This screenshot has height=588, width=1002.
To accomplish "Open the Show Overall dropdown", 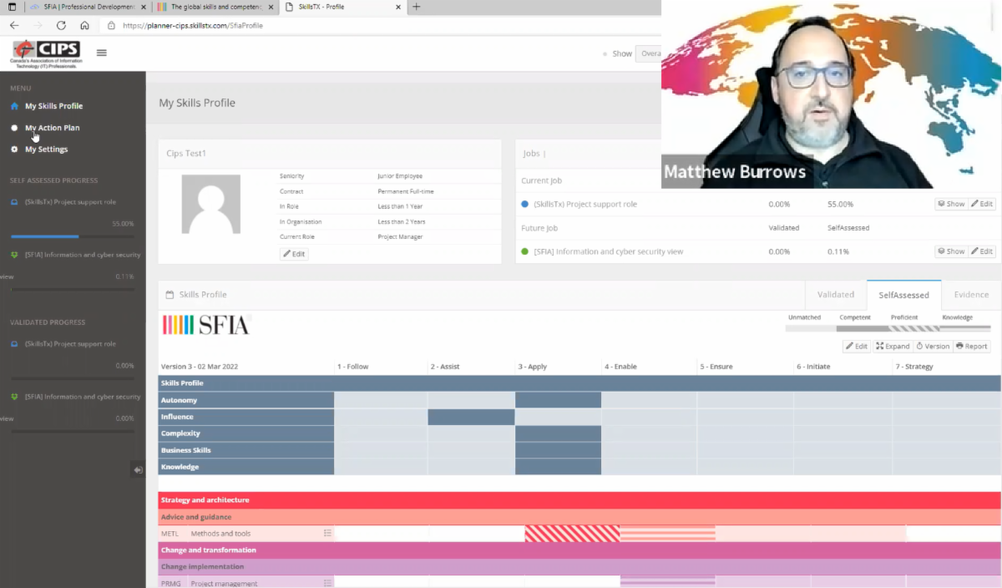I will 649,53.
